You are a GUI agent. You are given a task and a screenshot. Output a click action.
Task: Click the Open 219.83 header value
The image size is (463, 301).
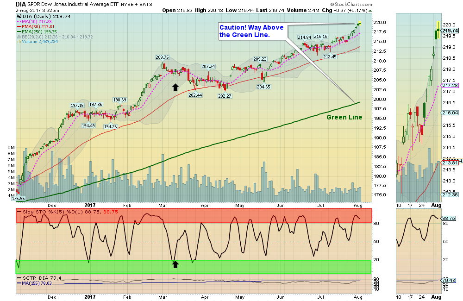pos(177,10)
